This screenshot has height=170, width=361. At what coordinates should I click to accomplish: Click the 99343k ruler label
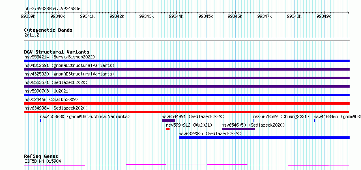(146, 16)
